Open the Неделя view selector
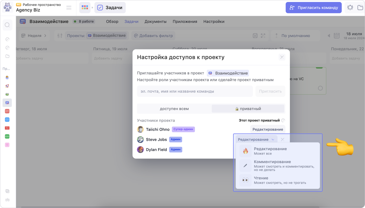365x208 pixels. (x=34, y=36)
